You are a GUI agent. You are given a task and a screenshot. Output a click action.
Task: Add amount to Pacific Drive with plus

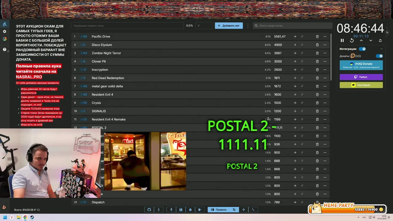[295, 37]
